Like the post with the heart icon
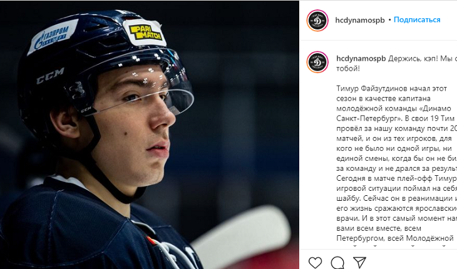This screenshot has width=457, height=269. tap(315, 262)
